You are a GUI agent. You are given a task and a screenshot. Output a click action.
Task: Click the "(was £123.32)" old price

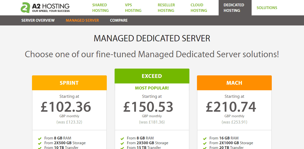click(x=69, y=122)
